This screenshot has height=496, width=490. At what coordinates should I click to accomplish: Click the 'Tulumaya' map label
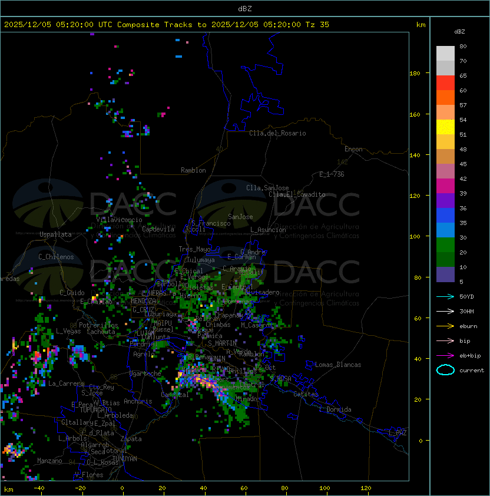click(201, 260)
